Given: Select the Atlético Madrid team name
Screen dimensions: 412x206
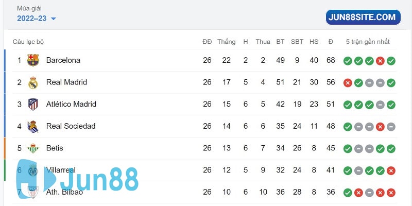Looking at the screenshot, I should (x=71, y=104).
